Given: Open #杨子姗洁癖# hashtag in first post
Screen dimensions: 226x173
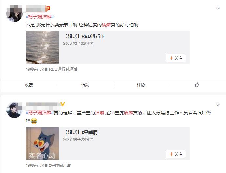Looking at the screenshot, I should point(40,17).
